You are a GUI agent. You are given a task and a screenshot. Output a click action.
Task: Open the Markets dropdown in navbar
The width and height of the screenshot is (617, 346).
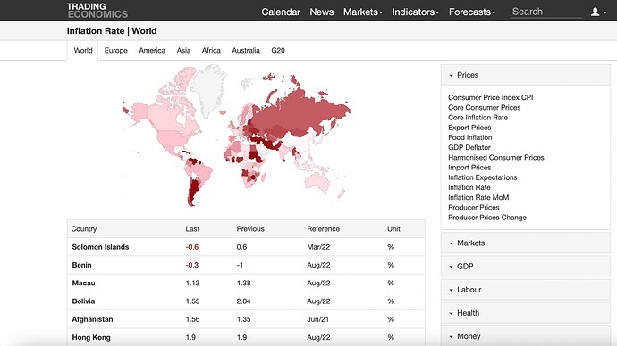(363, 12)
